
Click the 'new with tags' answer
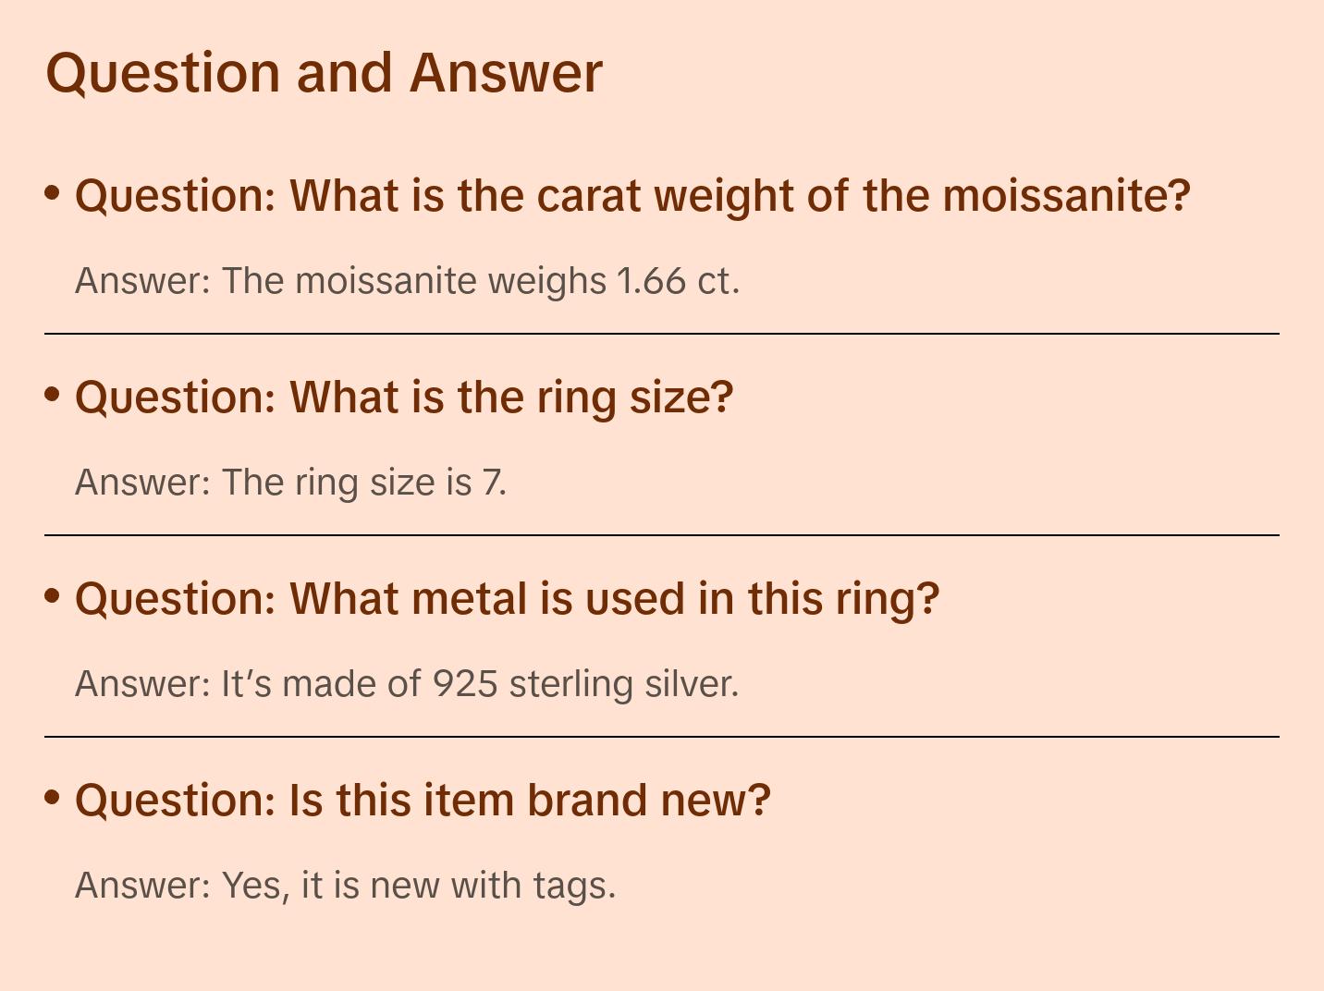345,885
